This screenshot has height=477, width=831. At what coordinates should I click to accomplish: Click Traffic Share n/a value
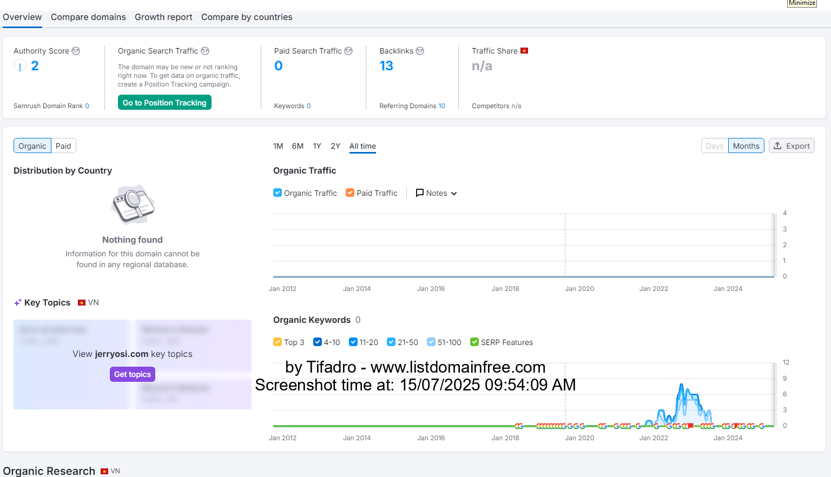(x=482, y=66)
